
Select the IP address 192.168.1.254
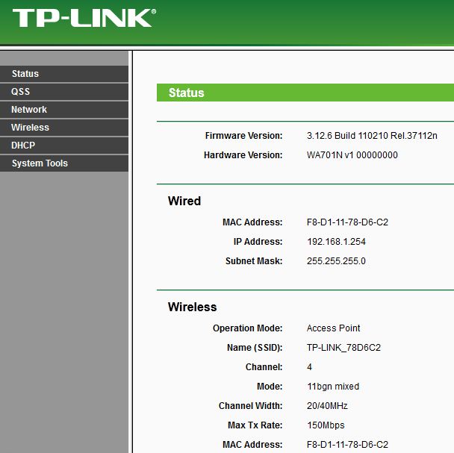(x=336, y=242)
